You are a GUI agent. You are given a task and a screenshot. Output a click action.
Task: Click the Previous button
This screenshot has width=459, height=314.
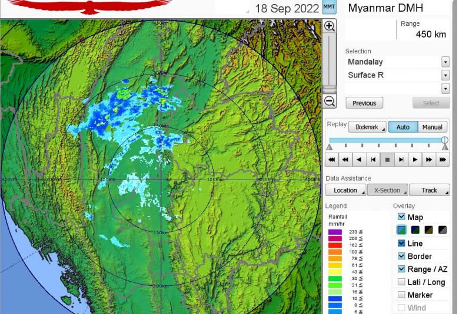[364, 103]
